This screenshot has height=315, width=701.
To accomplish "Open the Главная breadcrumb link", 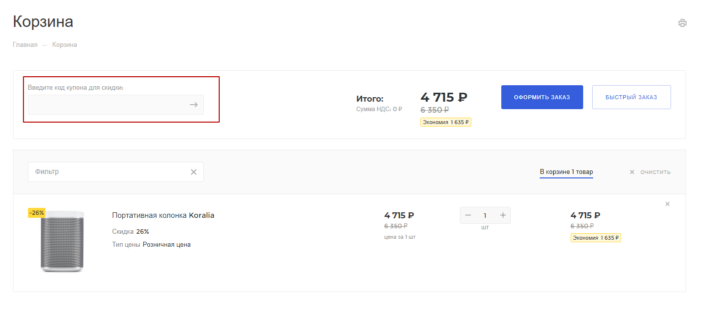I will pyautogui.click(x=25, y=45).
